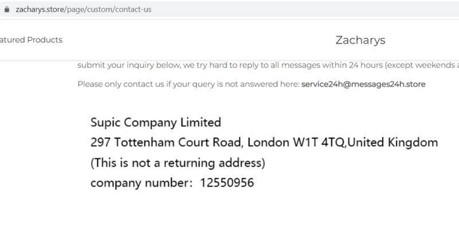
Task: Click the United Kingdom text in address
Action: click(392, 143)
